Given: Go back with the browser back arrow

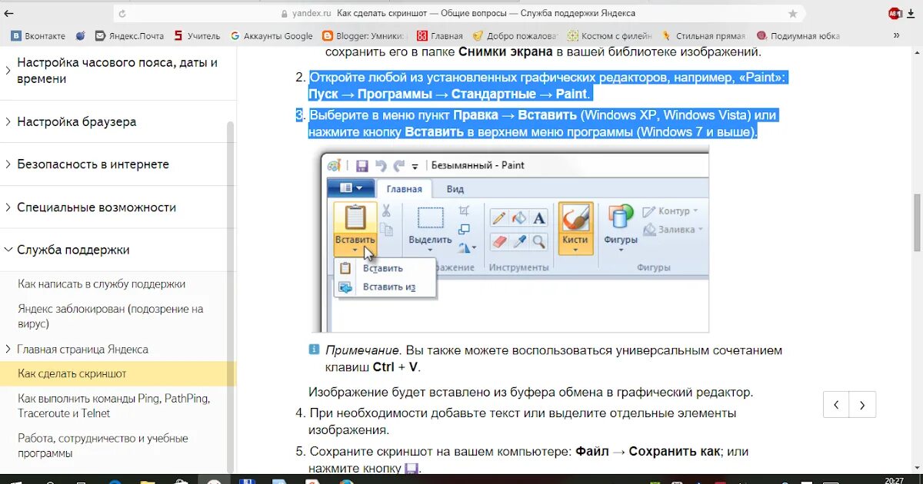Looking at the screenshot, I should 8,13.
